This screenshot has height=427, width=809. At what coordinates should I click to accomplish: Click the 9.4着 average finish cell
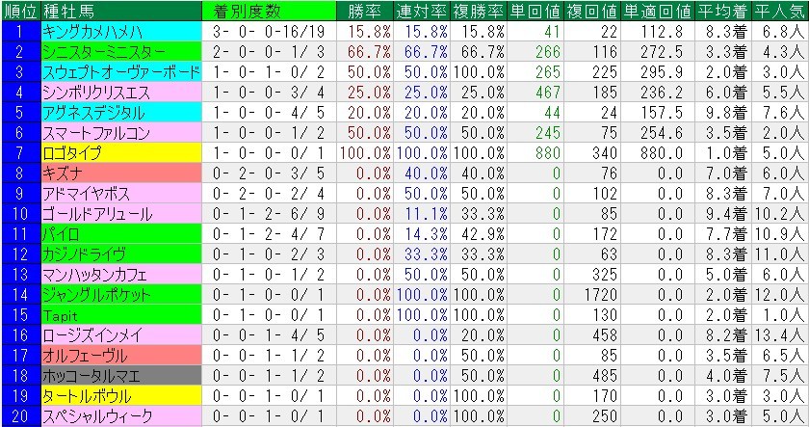(722, 214)
